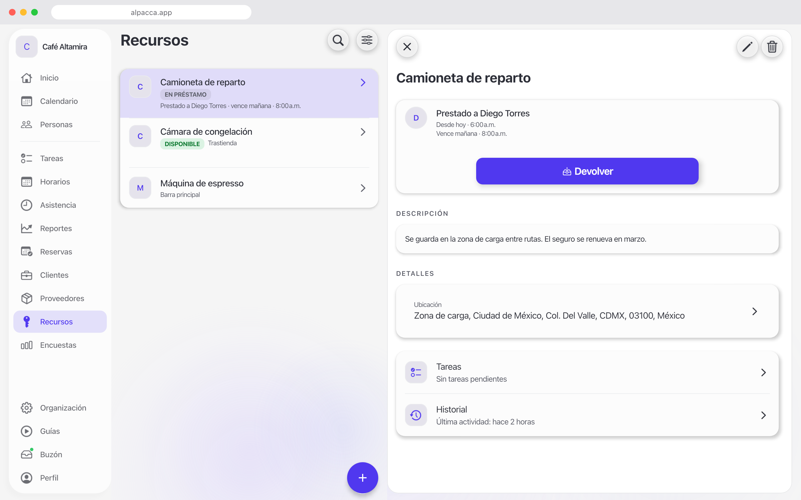Viewport: 801px width, 500px height.
Task: Click the Recursos key icon
Action: (x=26, y=322)
